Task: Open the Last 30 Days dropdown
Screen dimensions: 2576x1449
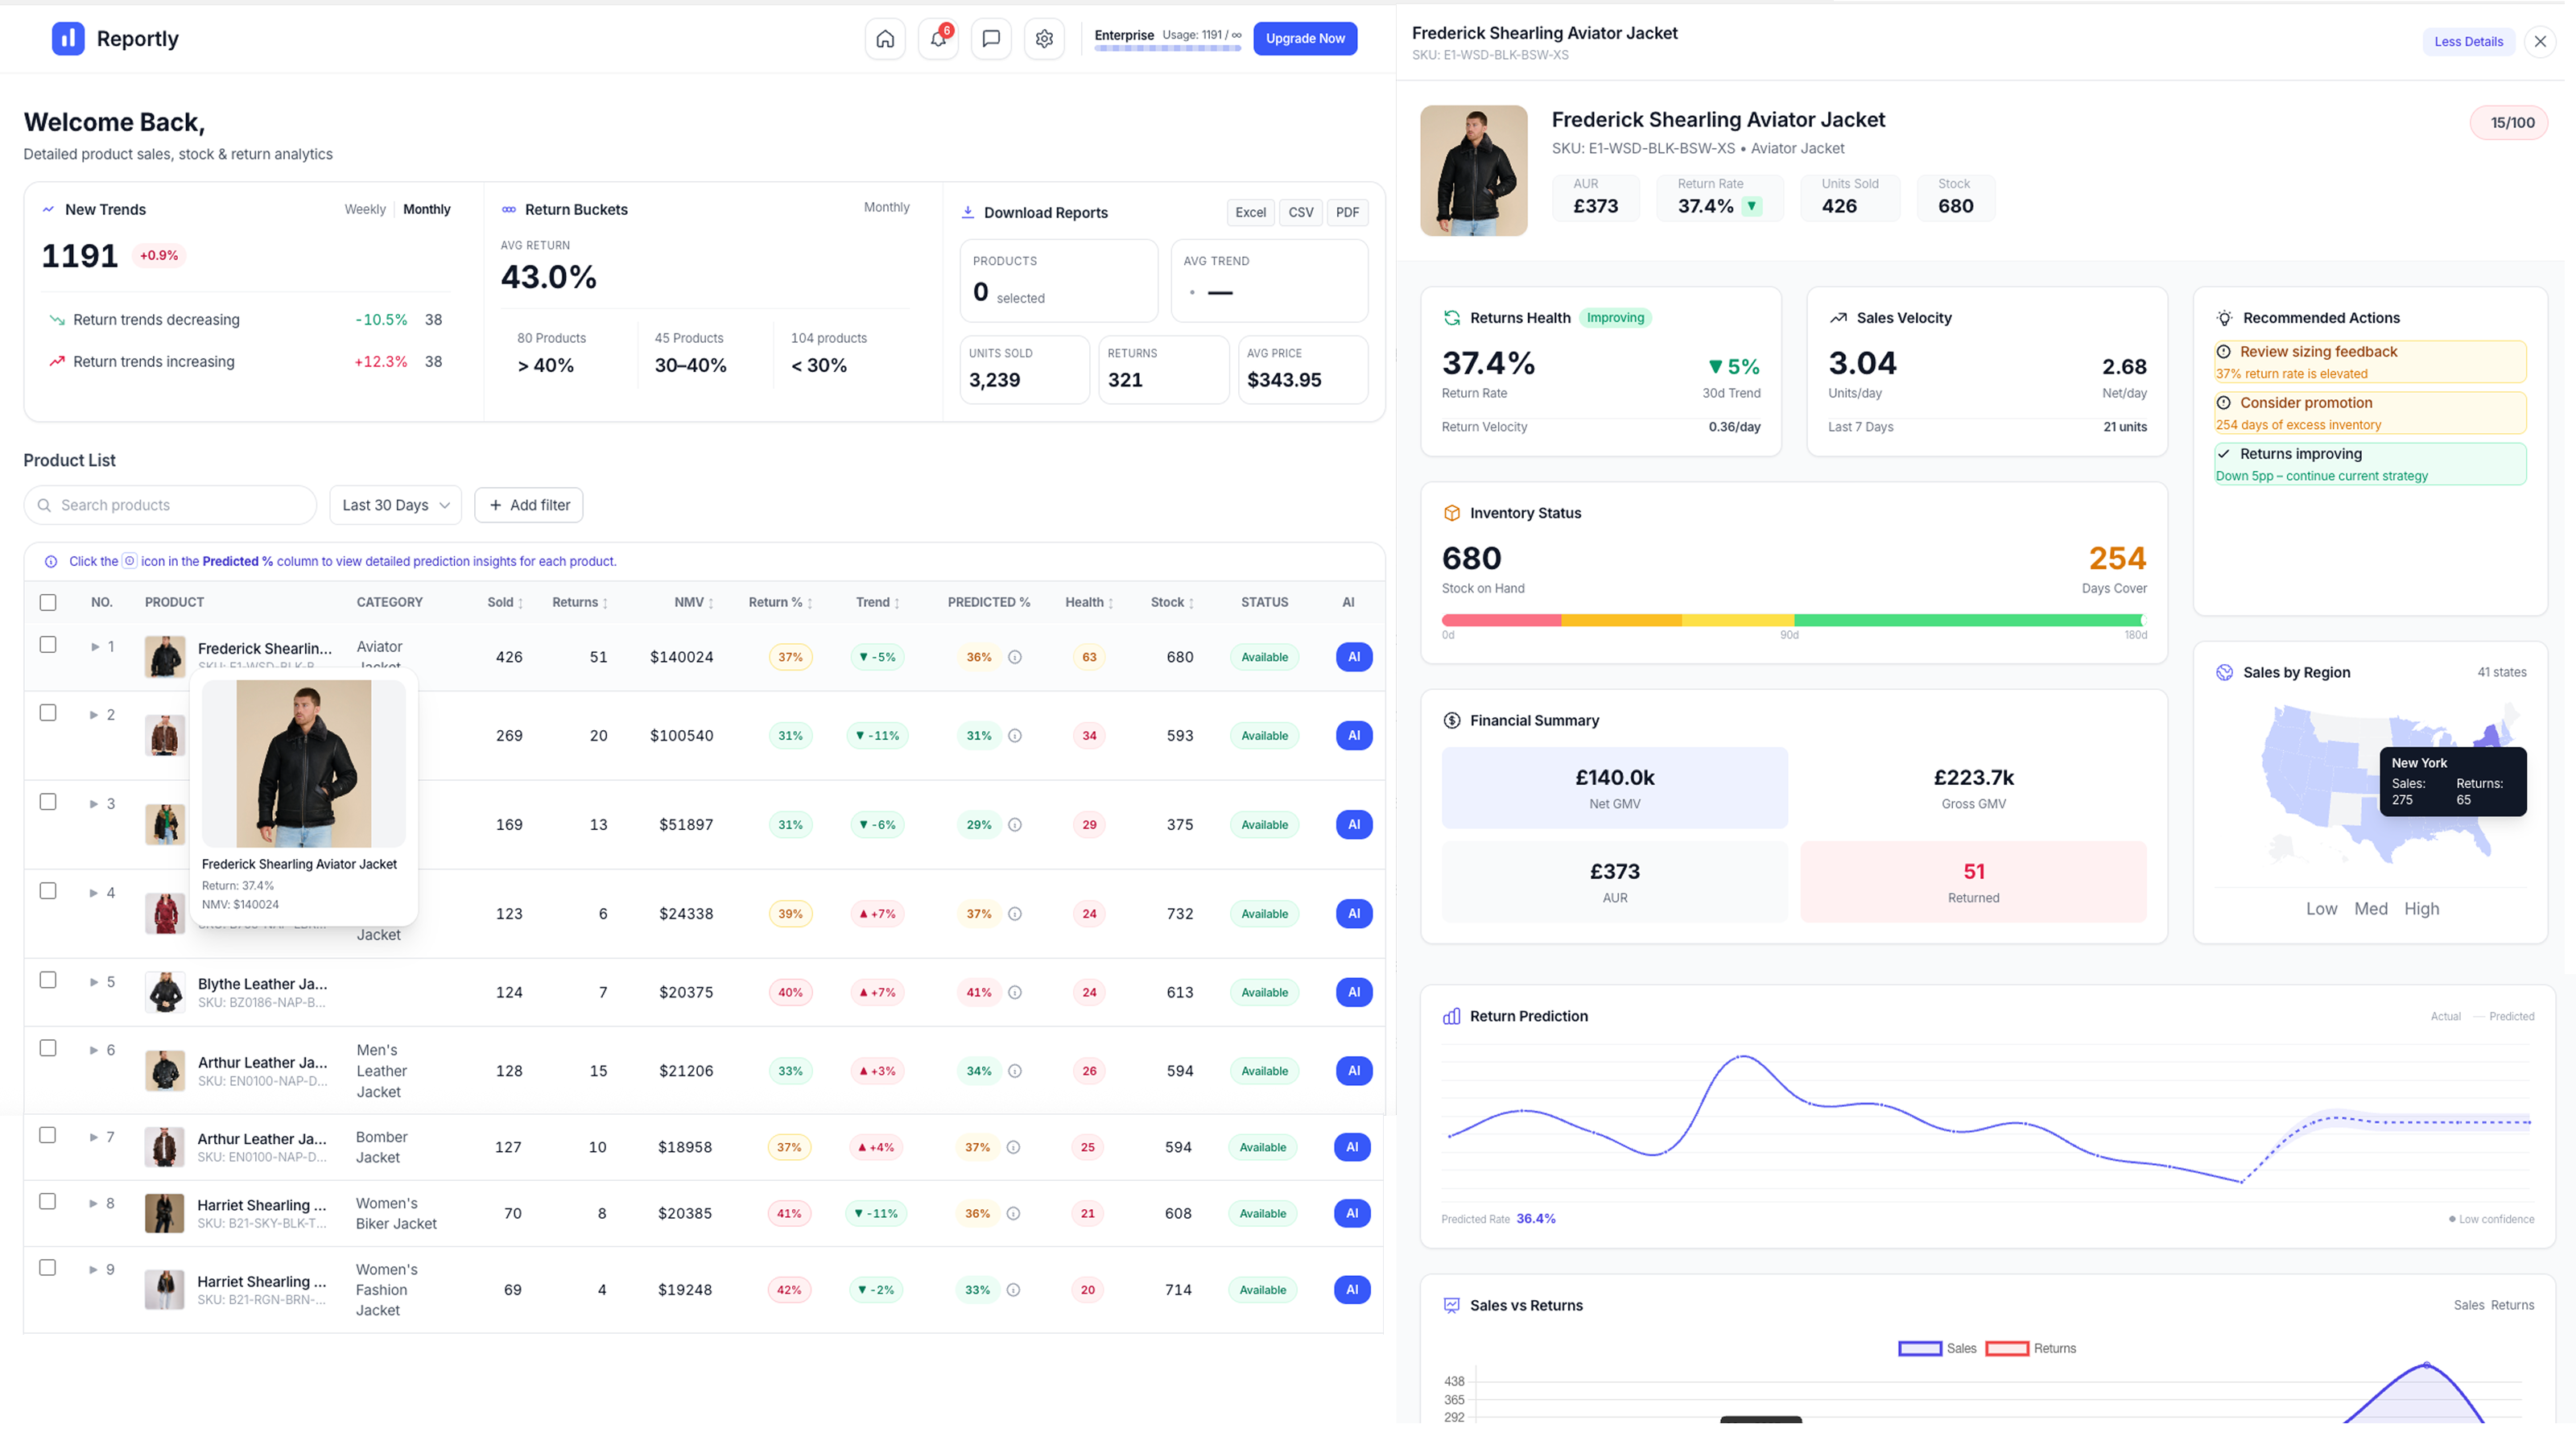Action: coord(395,505)
